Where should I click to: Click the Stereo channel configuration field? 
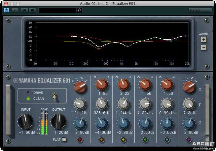[x=200, y=10]
